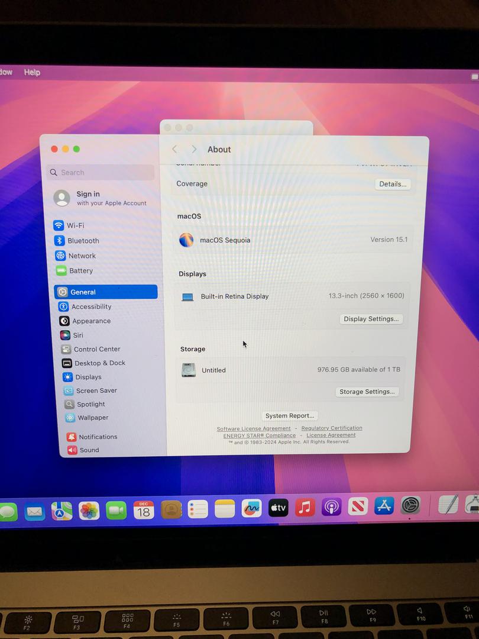Open Wi-Fi settings in sidebar

pos(75,225)
